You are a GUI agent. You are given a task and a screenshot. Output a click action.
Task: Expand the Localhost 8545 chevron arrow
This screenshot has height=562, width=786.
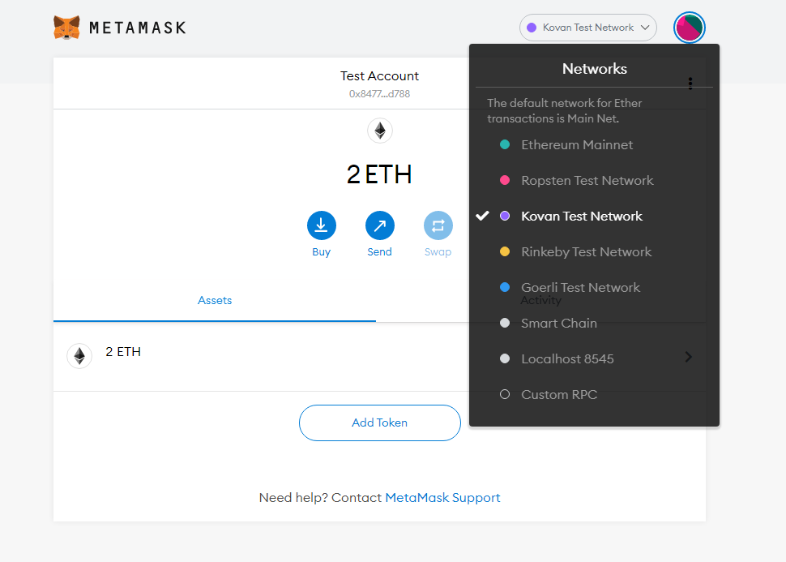tap(688, 357)
